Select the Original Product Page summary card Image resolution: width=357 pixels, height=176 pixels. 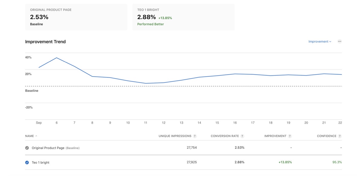pyautogui.click(x=76, y=17)
